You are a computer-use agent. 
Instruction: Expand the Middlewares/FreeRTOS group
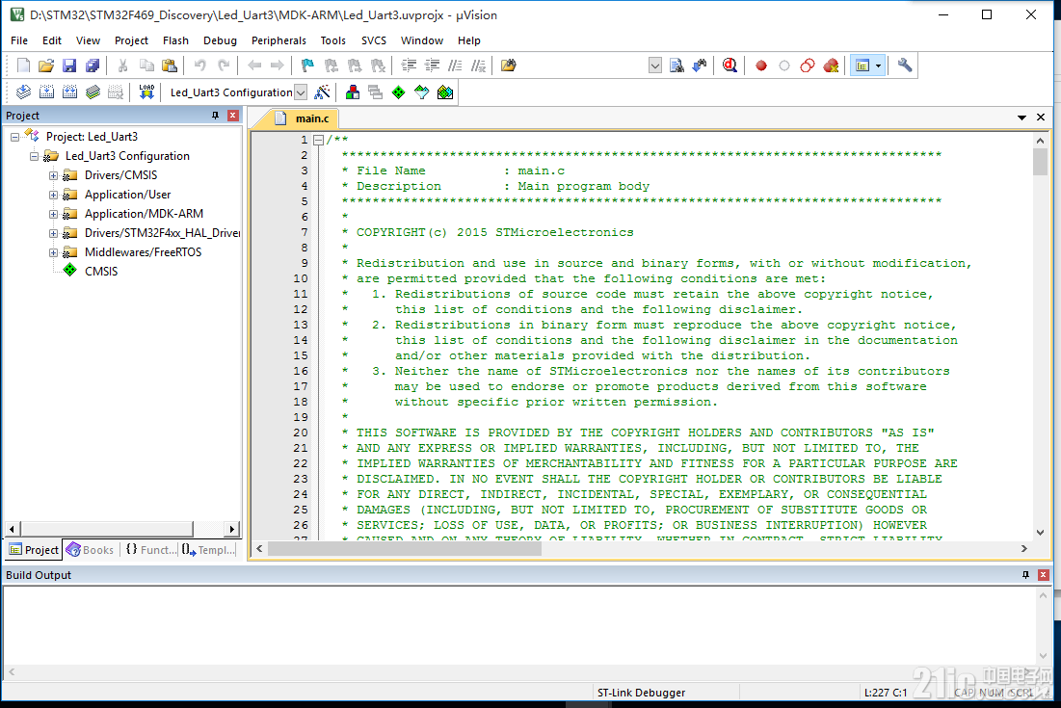[x=53, y=253]
